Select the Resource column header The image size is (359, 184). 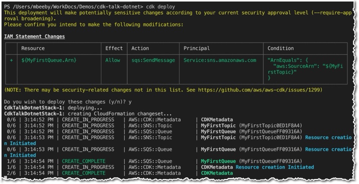(x=33, y=48)
